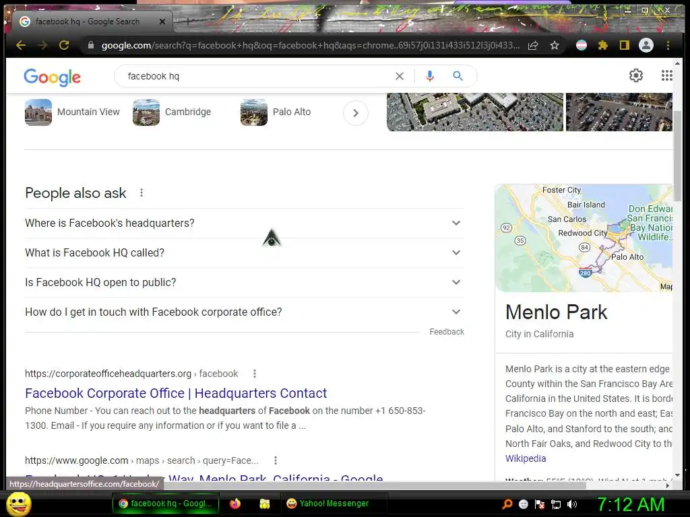Reload the page with refresh icon
The image size is (690, 517).
(64, 45)
